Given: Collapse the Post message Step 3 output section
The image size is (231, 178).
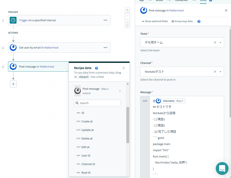Looking at the screenshot, I should tap(120, 91).
